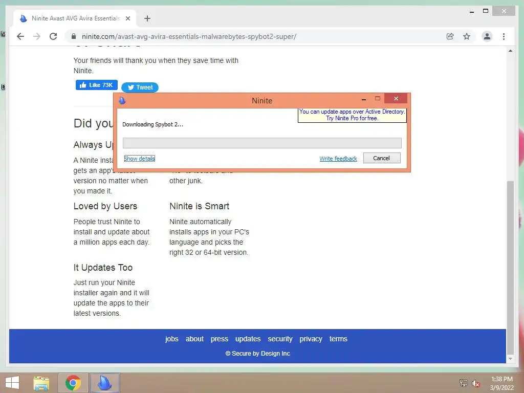
Task: Switch to Ninite installer in taskbar
Action: pos(104,383)
